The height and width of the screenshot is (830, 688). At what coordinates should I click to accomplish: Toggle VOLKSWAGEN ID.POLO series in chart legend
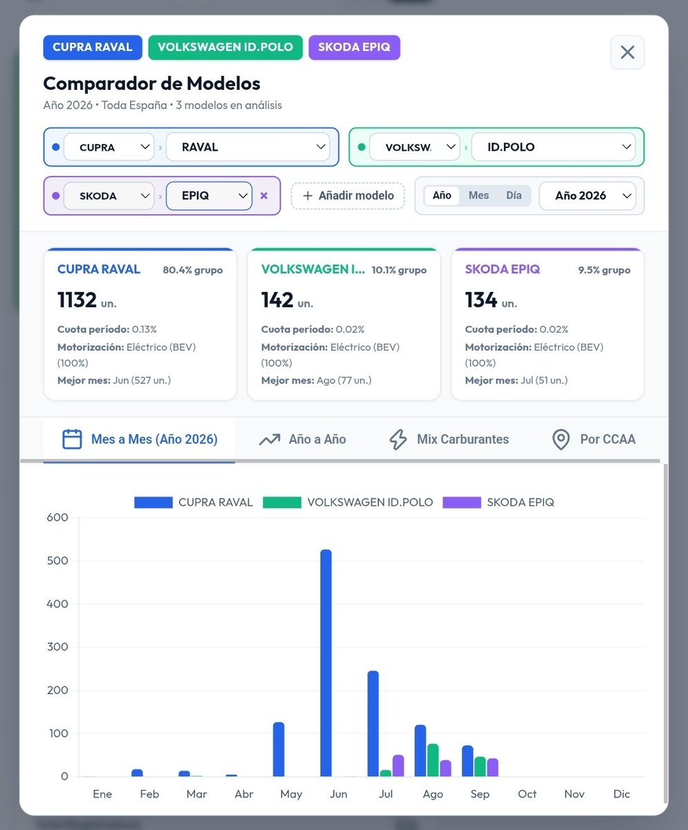pyautogui.click(x=348, y=502)
